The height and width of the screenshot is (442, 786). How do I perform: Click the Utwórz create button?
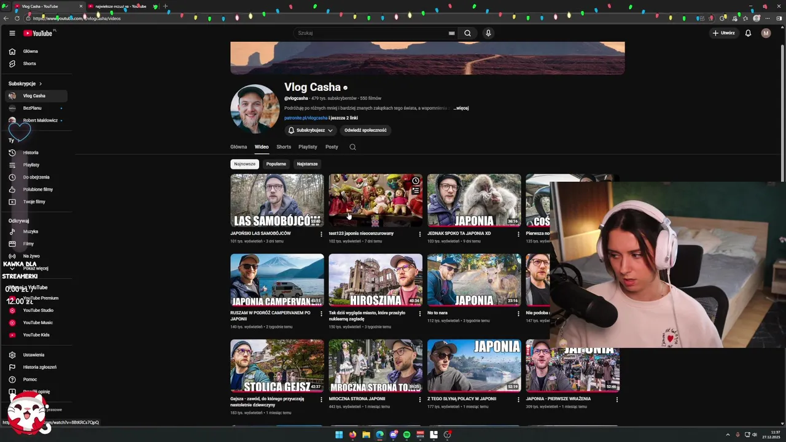tap(723, 33)
